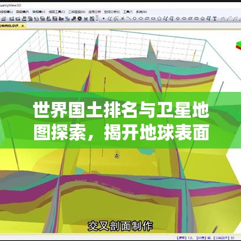Click the blue M toolbar icon
The width and height of the screenshot is (241, 241).
[86, 19]
